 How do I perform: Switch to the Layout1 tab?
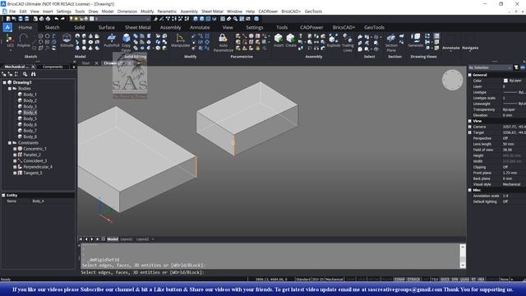click(x=127, y=239)
